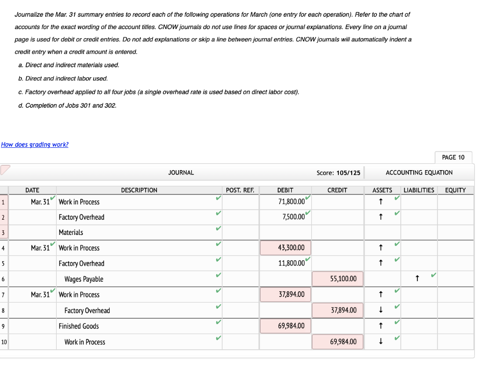
Task: Click the Mar. 31 date in row 7
Action: 40,295
